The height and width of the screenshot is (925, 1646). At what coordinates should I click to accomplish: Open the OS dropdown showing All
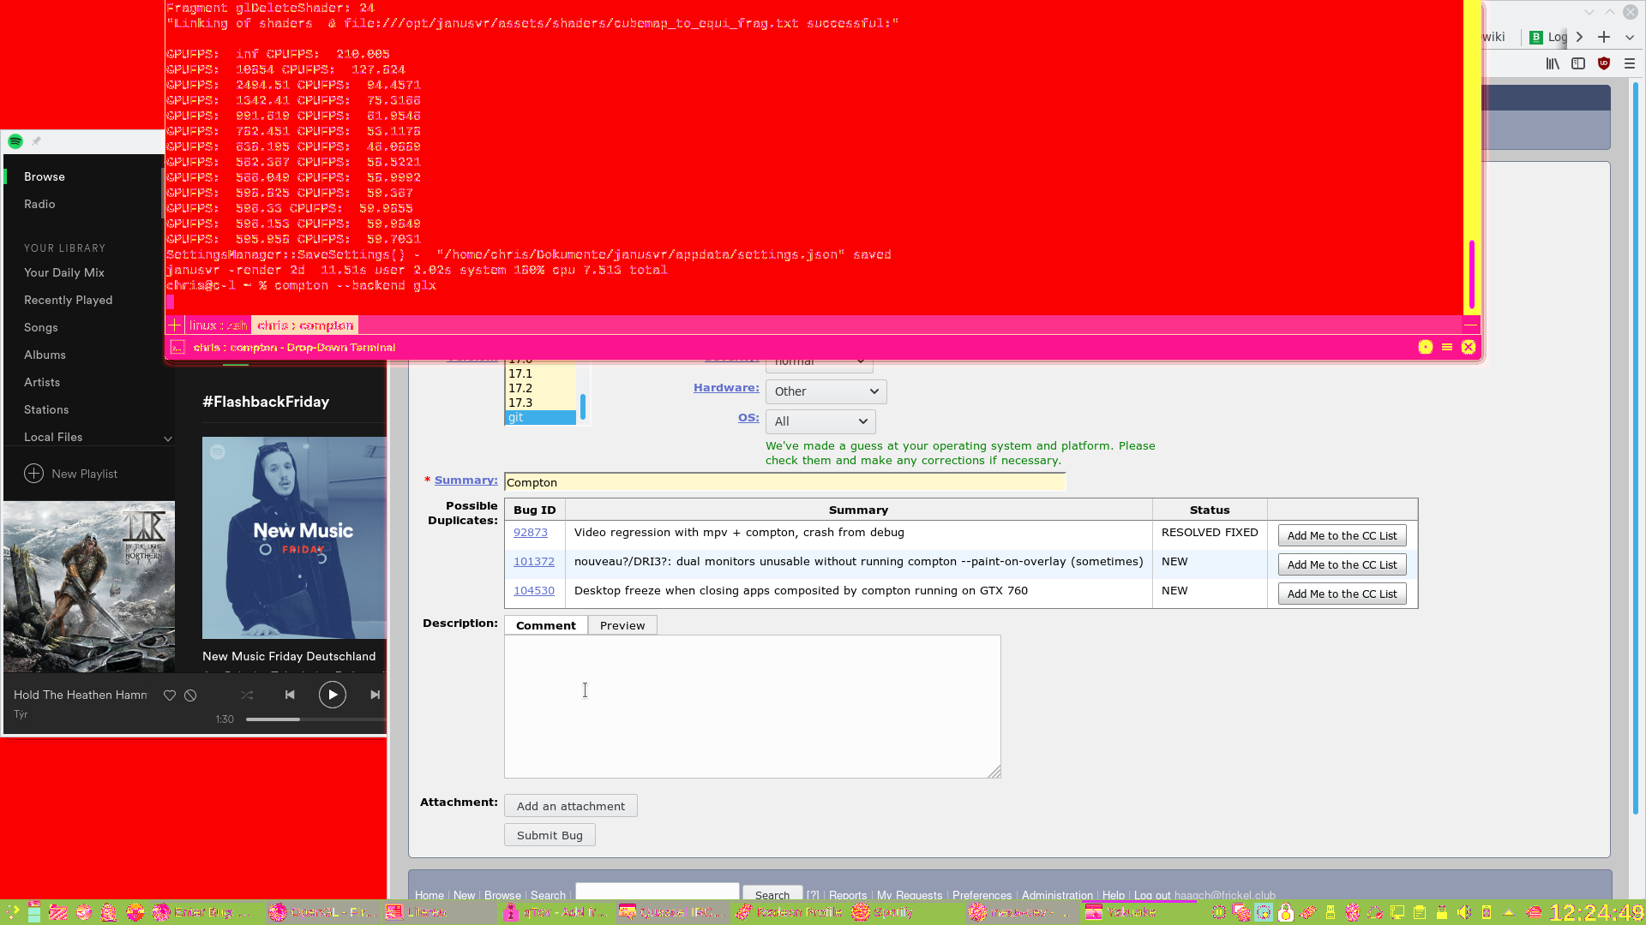(820, 421)
